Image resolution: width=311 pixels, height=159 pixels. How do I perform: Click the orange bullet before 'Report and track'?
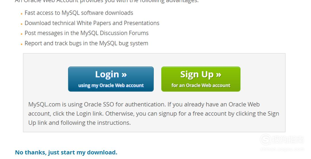point(21,44)
